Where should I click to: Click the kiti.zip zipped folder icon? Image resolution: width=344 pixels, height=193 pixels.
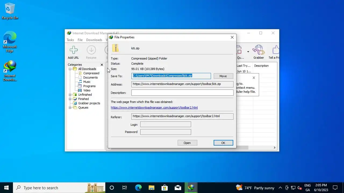coord(116,48)
